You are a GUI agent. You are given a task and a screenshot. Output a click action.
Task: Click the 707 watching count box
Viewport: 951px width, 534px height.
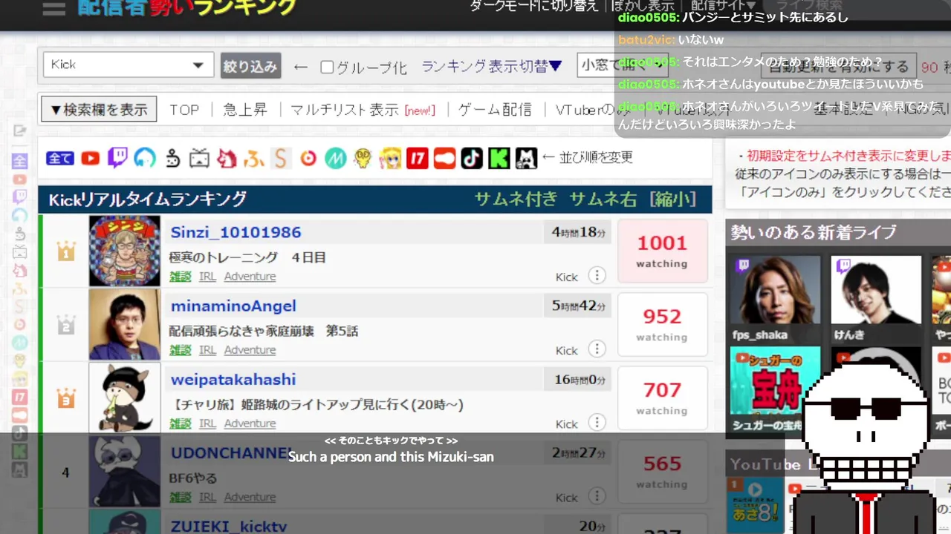[662, 398]
